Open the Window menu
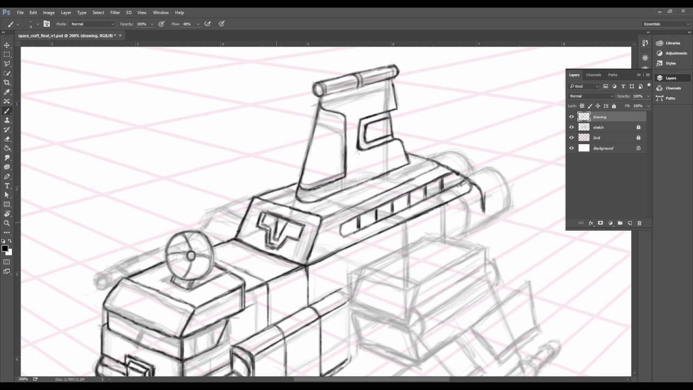The width and height of the screenshot is (693, 390). click(x=161, y=12)
